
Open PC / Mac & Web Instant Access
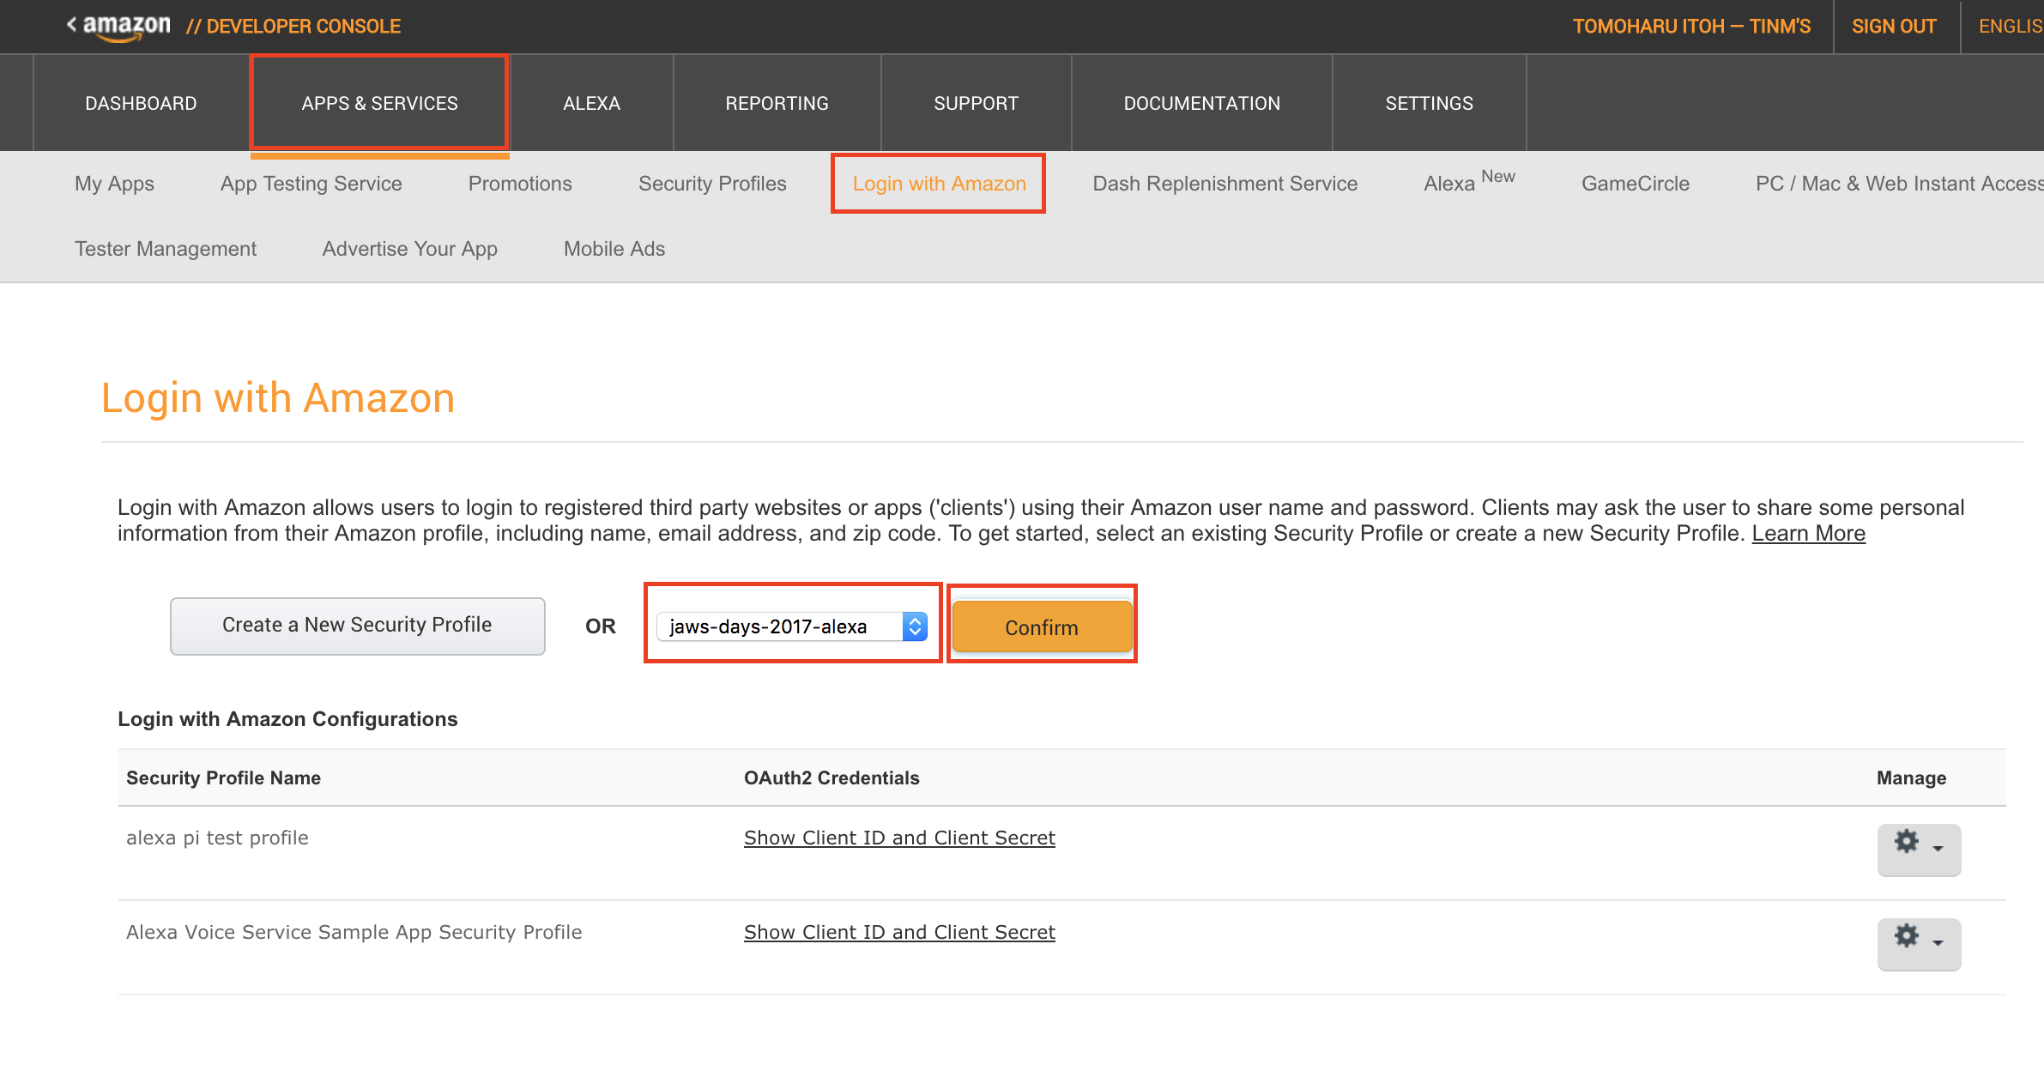[x=1899, y=184]
